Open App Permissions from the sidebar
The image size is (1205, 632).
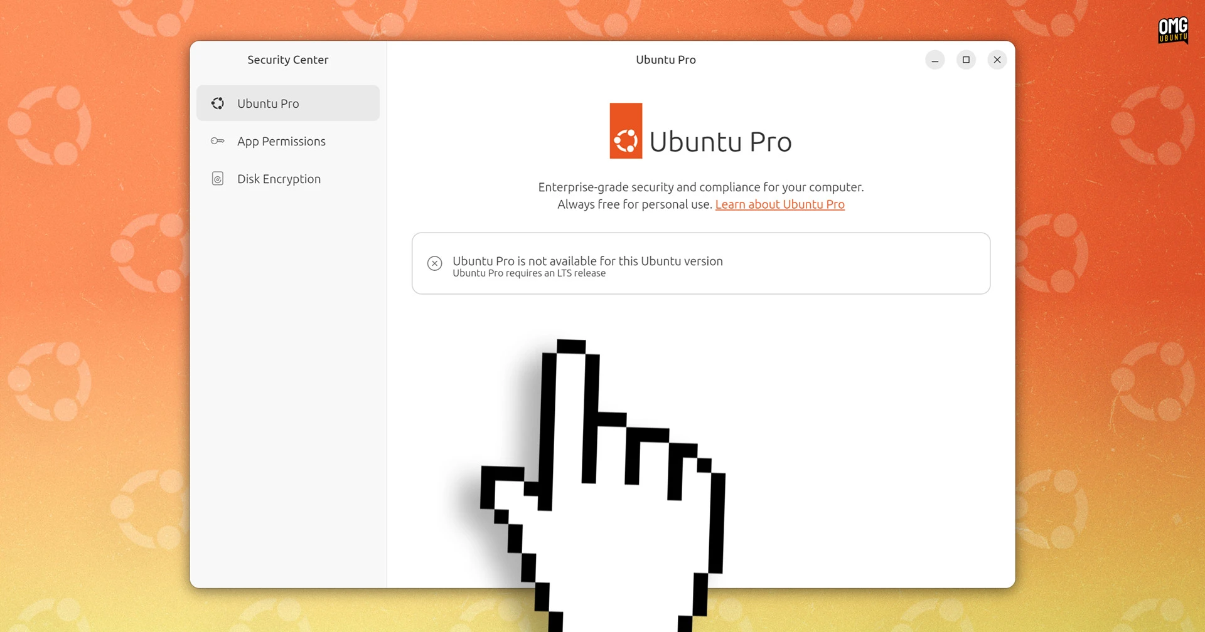[x=281, y=141]
